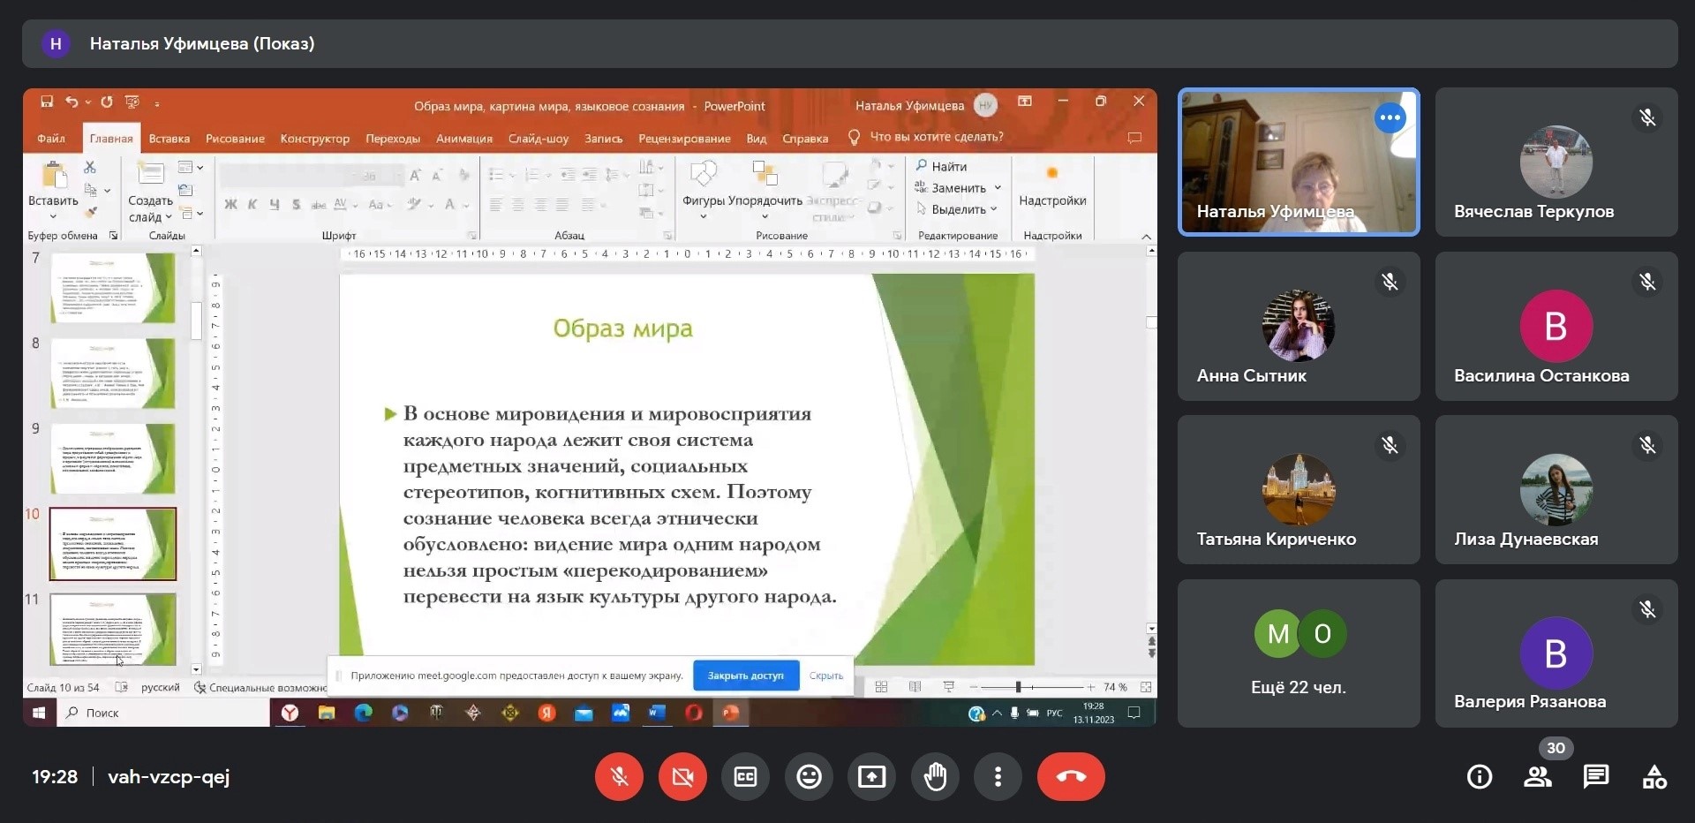The width and height of the screenshot is (1695, 823).
Task: Cut selection with the scissors icon
Action: (89, 167)
